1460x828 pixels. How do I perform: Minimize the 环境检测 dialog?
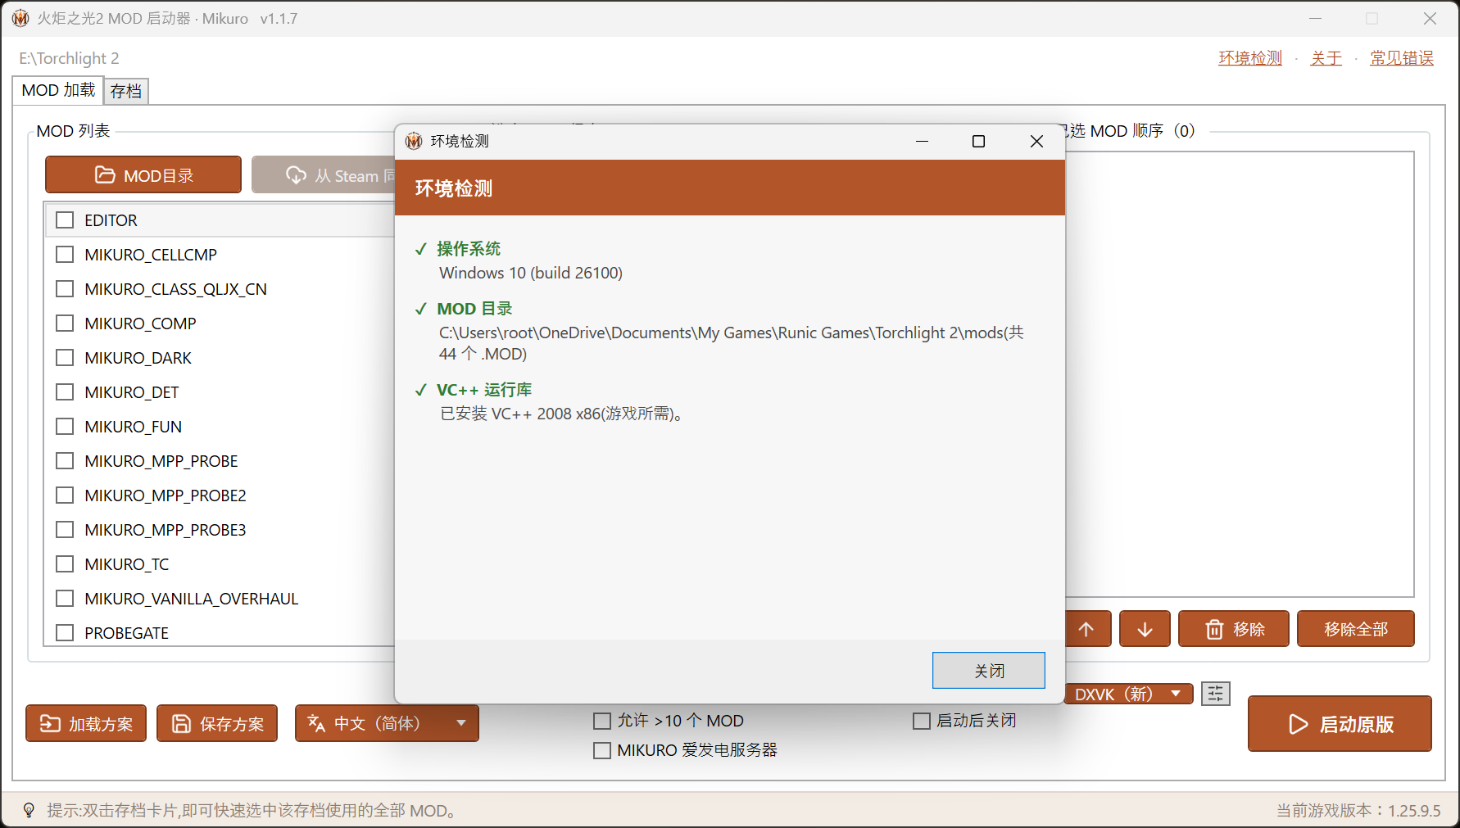tap(922, 142)
